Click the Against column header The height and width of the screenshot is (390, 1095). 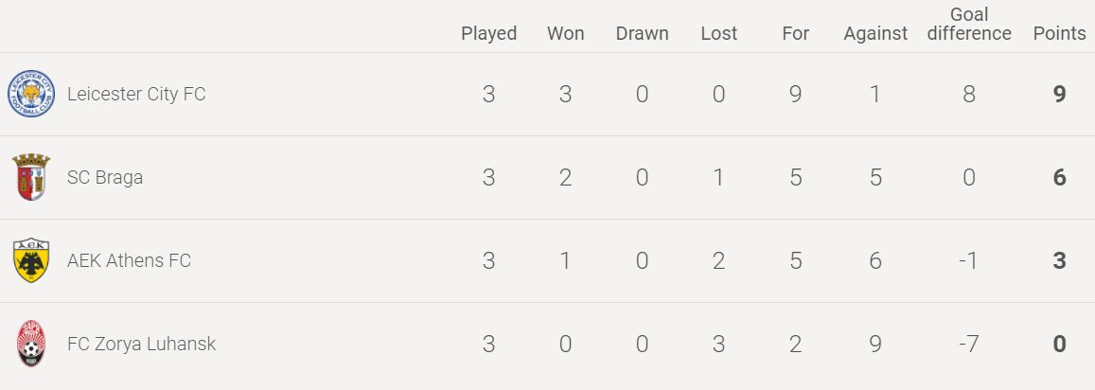pos(875,33)
